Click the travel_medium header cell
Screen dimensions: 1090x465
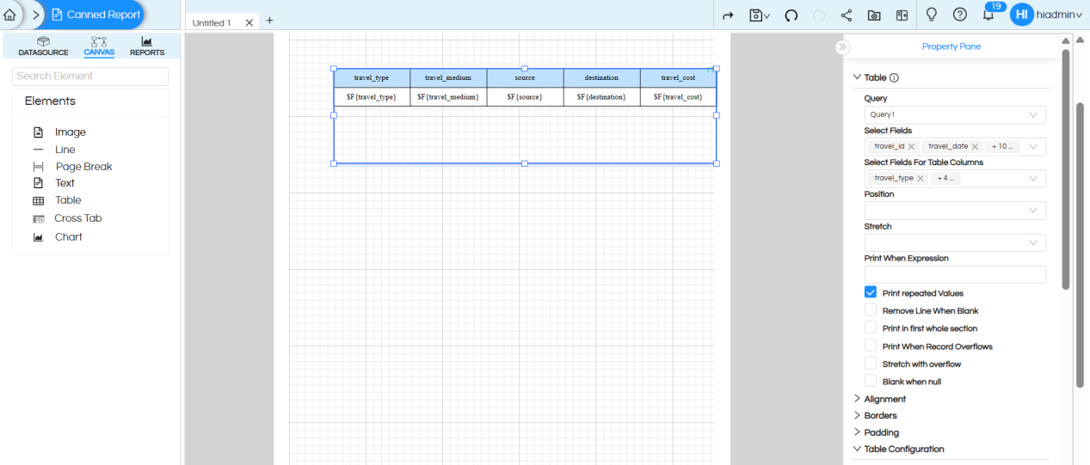click(x=448, y=78)
